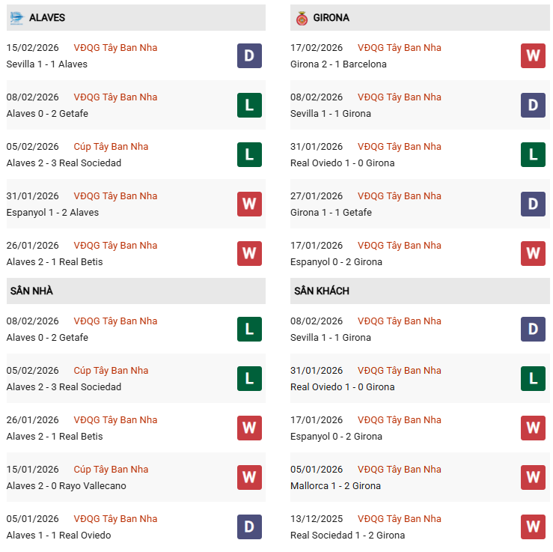Image resolution: width=553 pixels, height=552 pixels.
Task: Click the Girona club crest
Action: point(302,17)
